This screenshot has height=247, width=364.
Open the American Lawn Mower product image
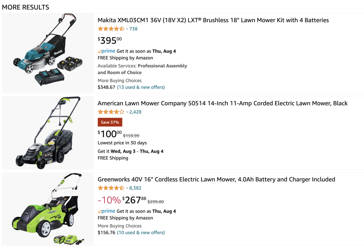click(x=48, y=133)
